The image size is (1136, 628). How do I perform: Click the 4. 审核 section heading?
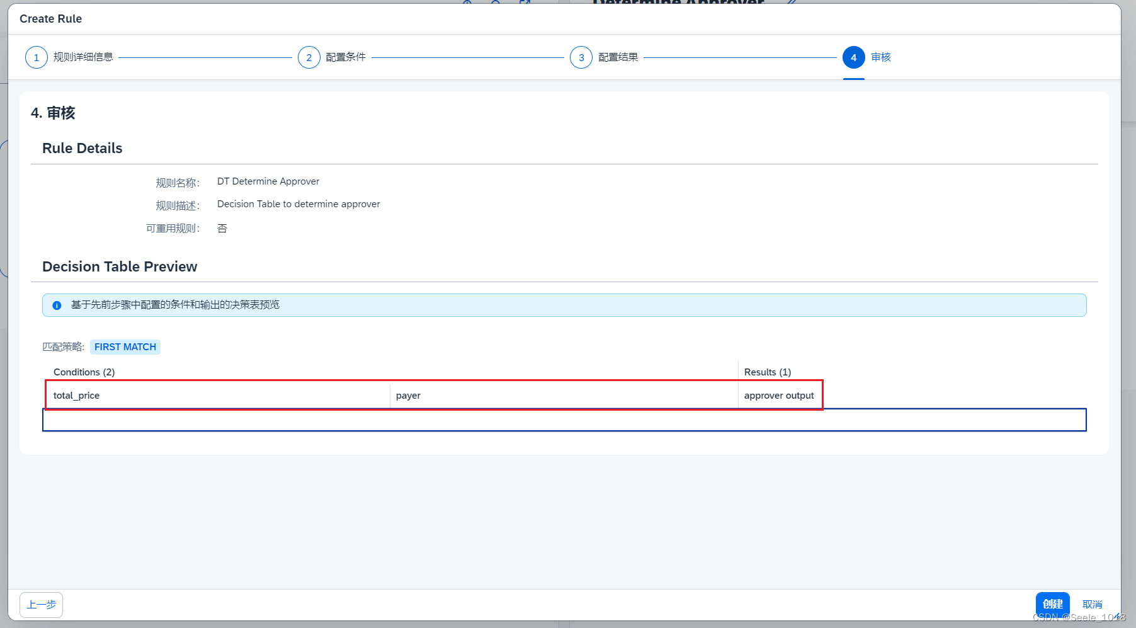point(53,113)
